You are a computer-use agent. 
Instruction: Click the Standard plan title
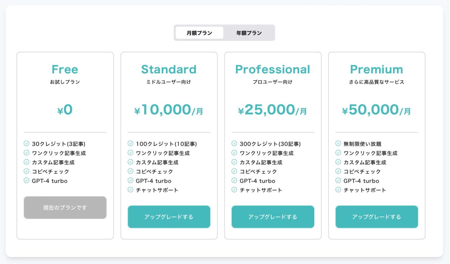click(169, 69)
